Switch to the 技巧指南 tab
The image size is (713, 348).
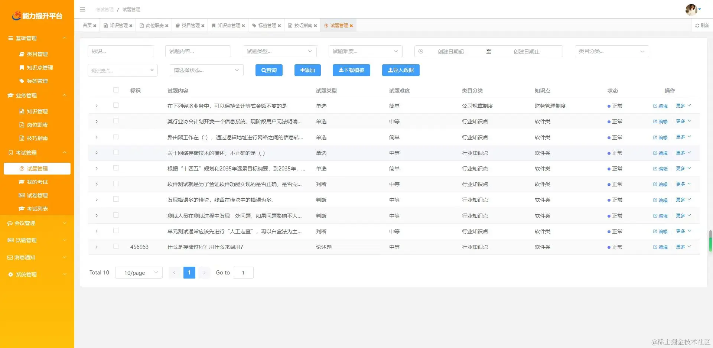pyautogui.click(x=303, y=25)
